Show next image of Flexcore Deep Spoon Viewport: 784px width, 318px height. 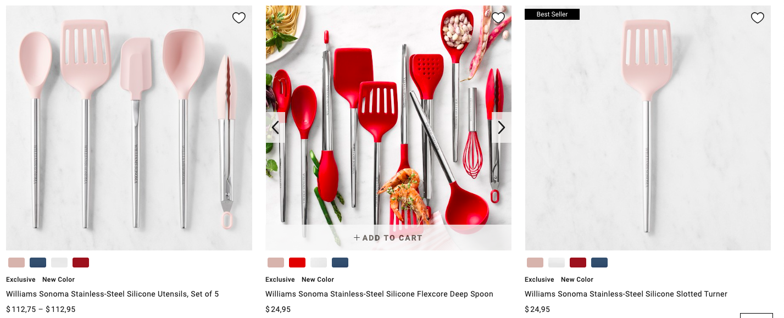tap(501, 128)
